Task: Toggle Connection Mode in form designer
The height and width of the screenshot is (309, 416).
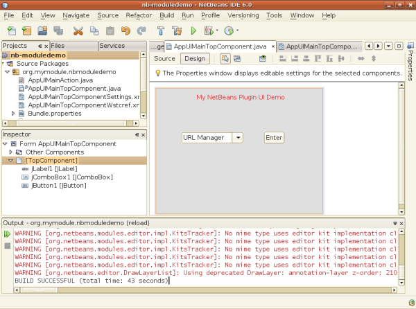Action: [x=237, y=59]
